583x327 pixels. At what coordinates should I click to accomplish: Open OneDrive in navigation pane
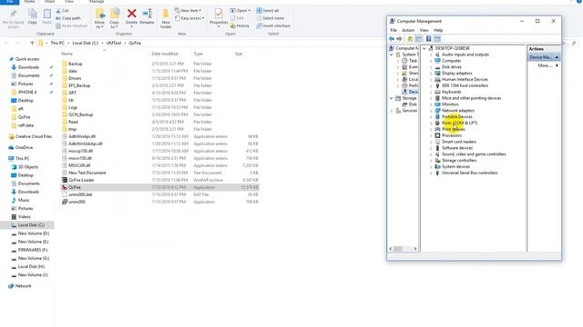click(24, 147)
